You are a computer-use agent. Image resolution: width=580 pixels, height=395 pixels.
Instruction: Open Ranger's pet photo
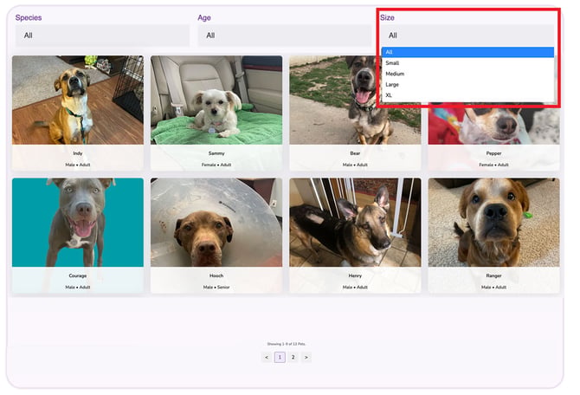(493, 223)
